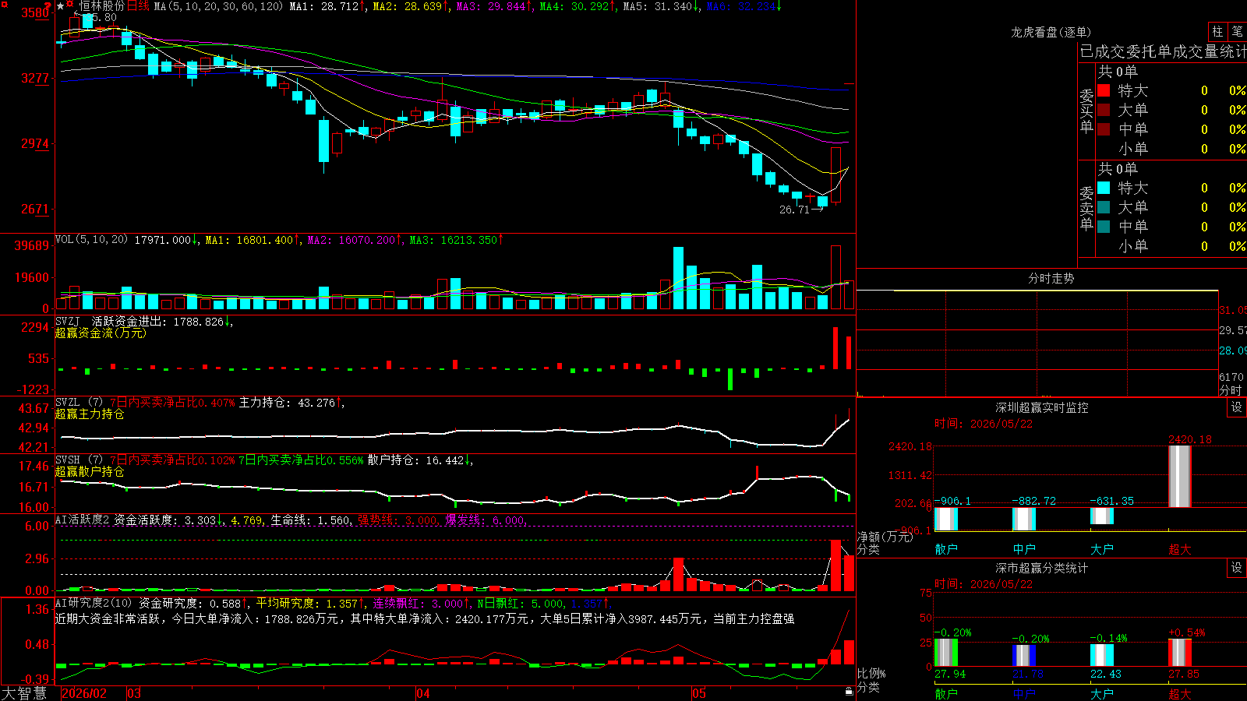
Task: Click the dark red 大单 swatch under 委买单
Action: tap(1104, 110)
